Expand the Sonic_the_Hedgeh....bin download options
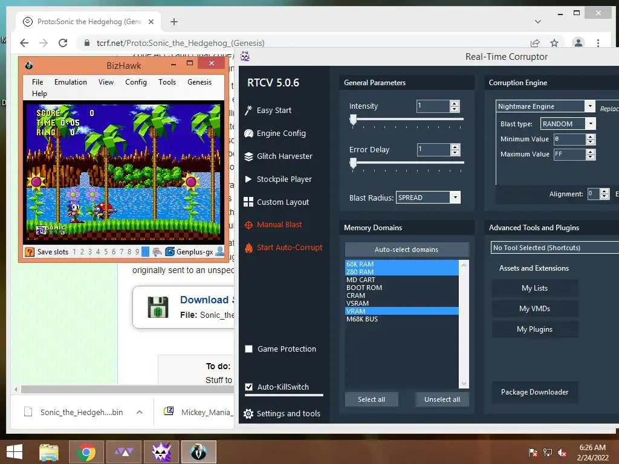Viewport: 619px width, 464px height. point(140,412)
